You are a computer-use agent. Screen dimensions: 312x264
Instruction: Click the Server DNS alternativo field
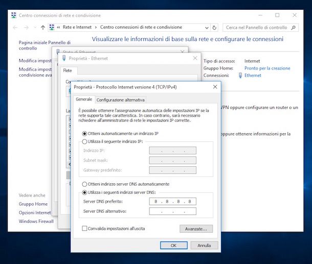[x=173, y=211]
